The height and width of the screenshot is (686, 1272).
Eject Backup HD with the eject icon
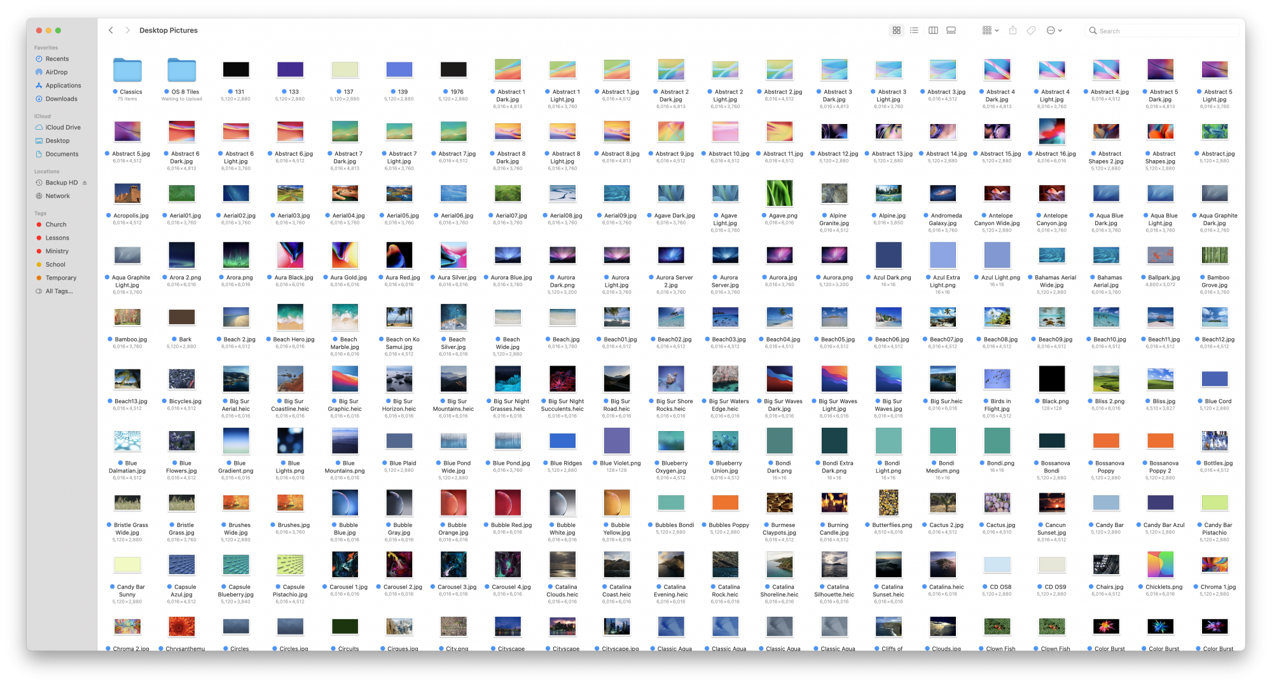tap(85, 183)
